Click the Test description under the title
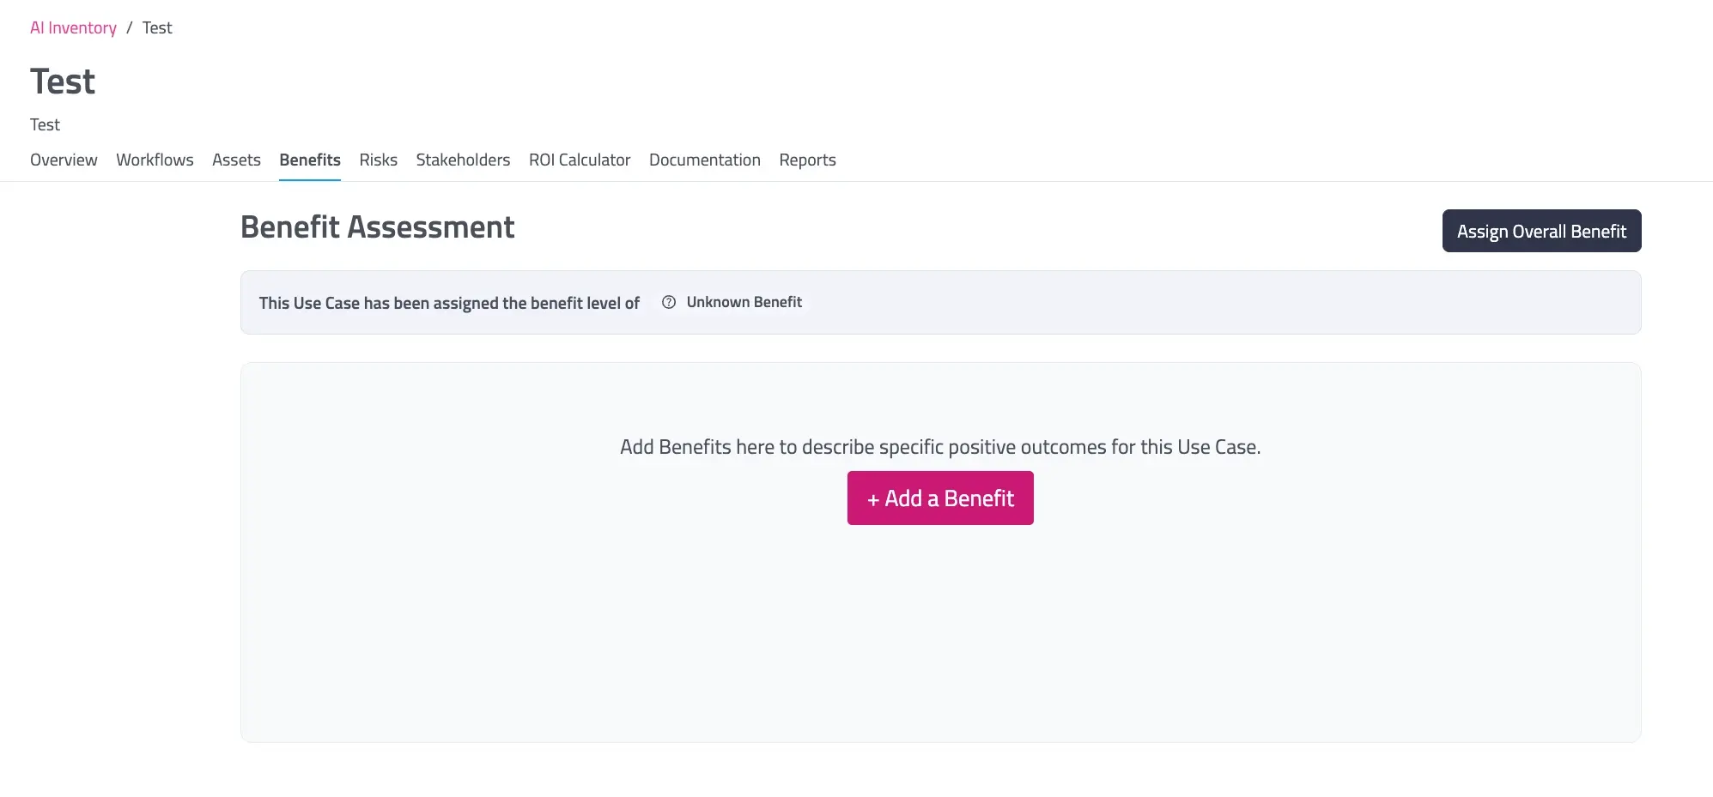Image resolution: width=1713 pixels, height=797 pixels. [45, 124]
